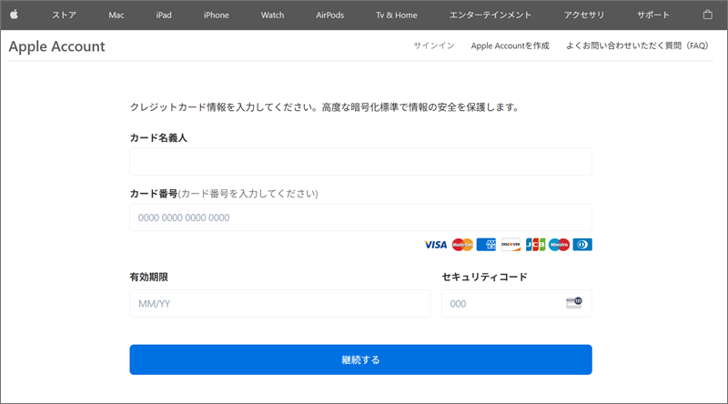Click the Discover card logo
The image size is (728, 404).
(511, 245)
